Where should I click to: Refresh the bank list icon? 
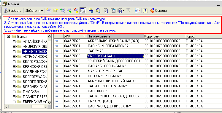(137, 11)
